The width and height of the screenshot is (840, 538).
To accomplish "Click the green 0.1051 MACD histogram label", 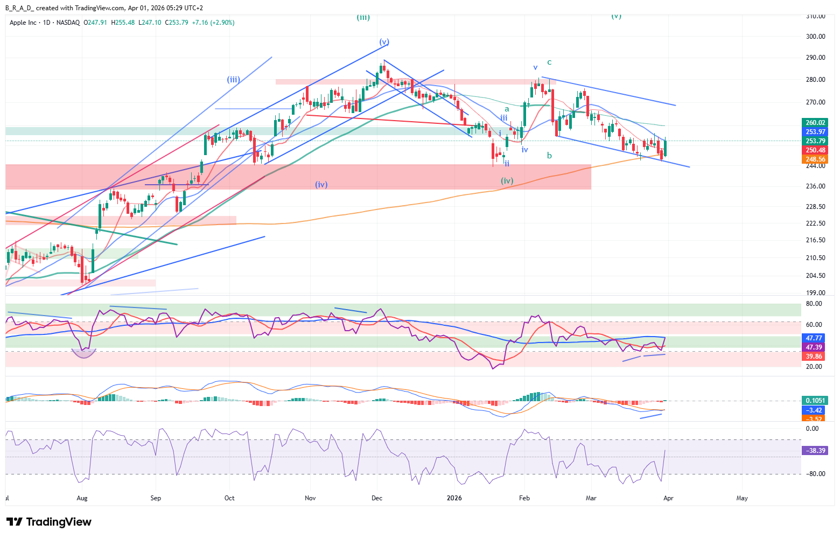I will coord(815,401).
